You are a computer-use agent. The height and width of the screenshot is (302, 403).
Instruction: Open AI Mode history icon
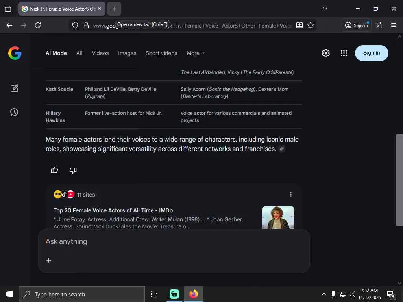coord(14,112)
